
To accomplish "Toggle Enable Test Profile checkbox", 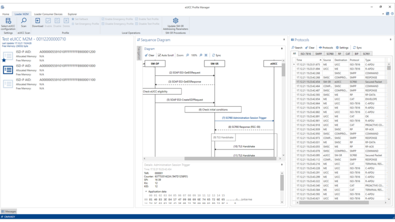I will 136,19.
